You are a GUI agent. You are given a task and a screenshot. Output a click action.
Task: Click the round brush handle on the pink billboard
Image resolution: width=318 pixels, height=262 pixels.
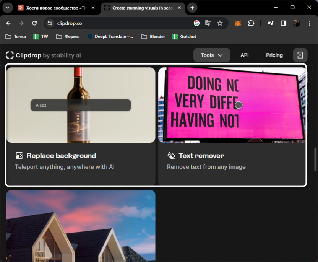[238, 105]
